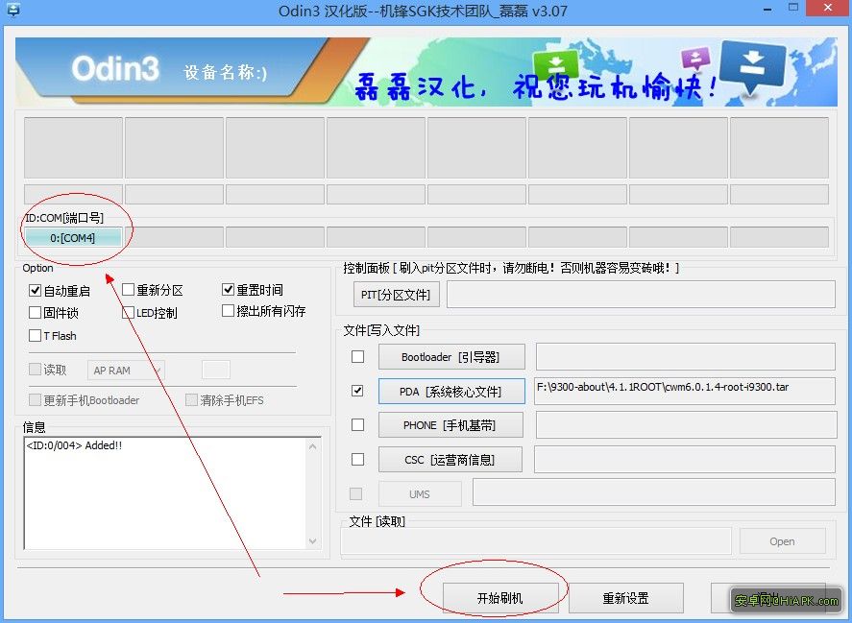Open the AP RAM dropdown
Image resolution: width=852 pixels, height=623 pixels.
[x=126, y=371]
